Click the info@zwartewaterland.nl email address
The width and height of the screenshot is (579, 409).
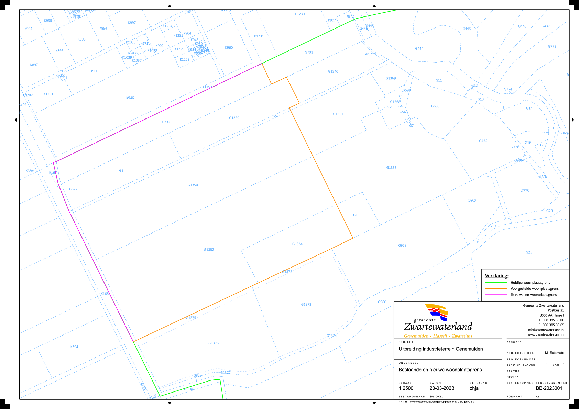point(546,330)
